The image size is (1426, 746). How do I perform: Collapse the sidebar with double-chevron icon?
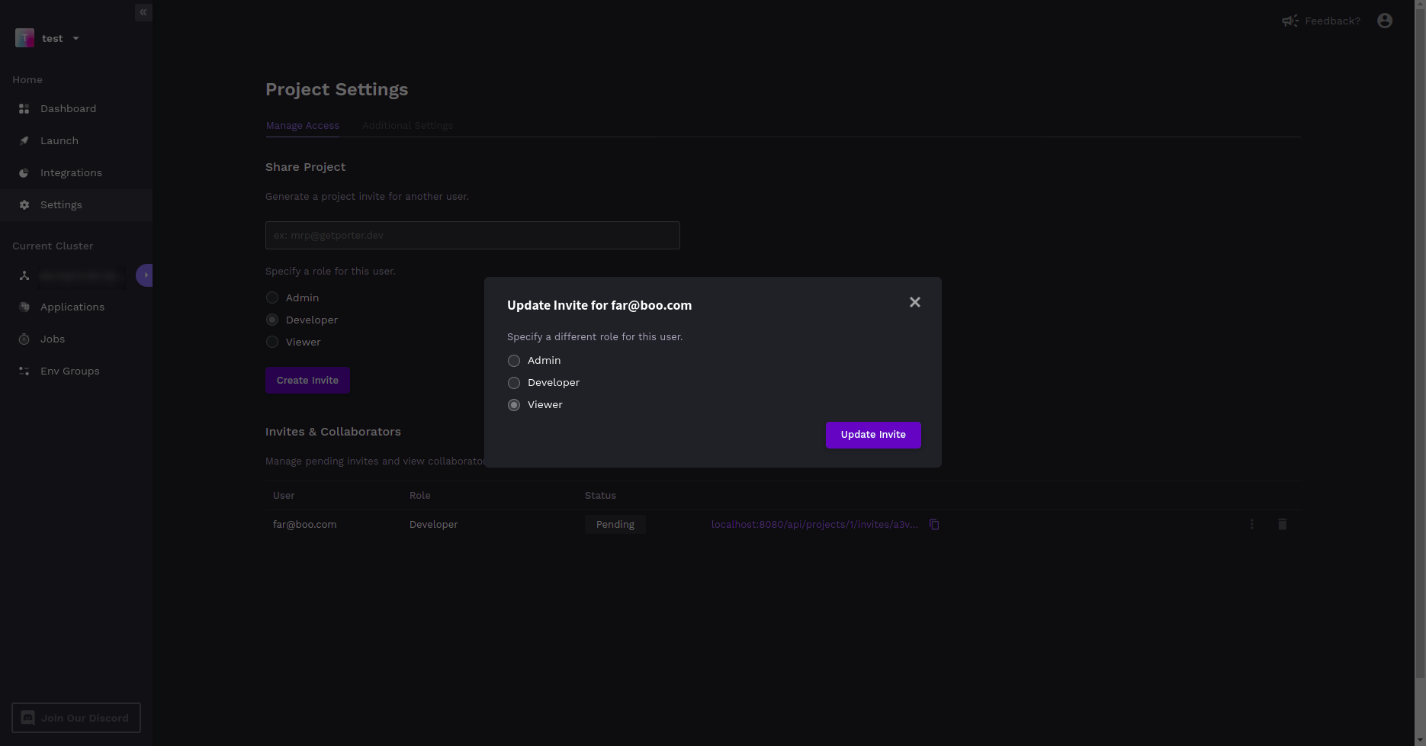pyautogui.click(x=143, y=12)
